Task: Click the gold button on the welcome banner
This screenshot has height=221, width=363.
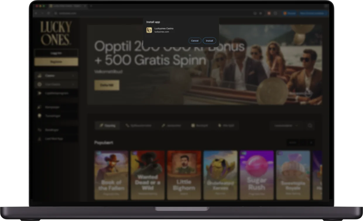Action: click(107, 85)
